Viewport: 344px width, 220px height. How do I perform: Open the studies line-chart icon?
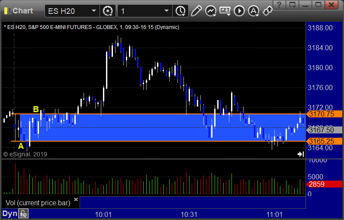211,11
